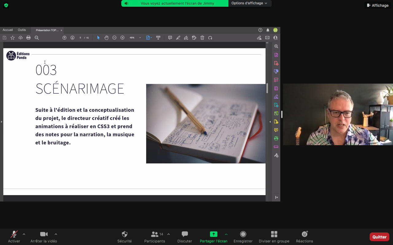Bookmark document with star icon
The image size is (393, 245).
[13, 38]
